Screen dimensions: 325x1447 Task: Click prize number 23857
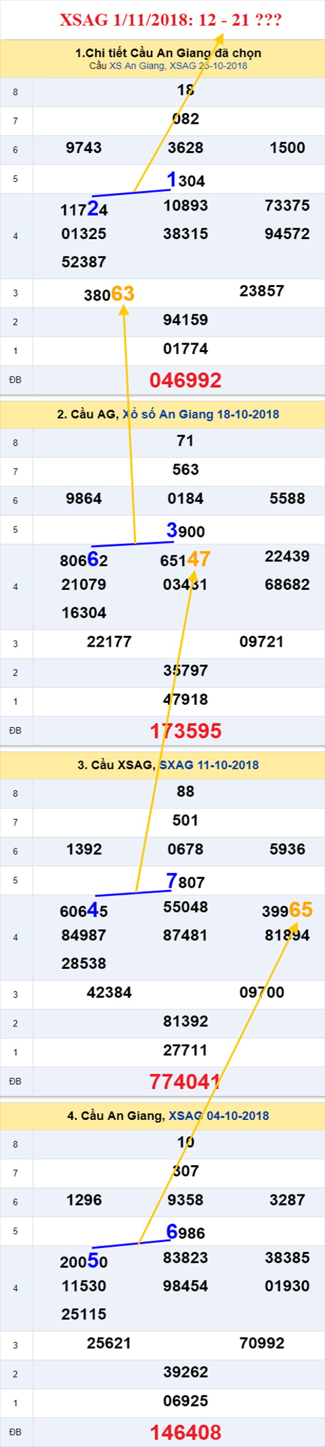[262, 291]
